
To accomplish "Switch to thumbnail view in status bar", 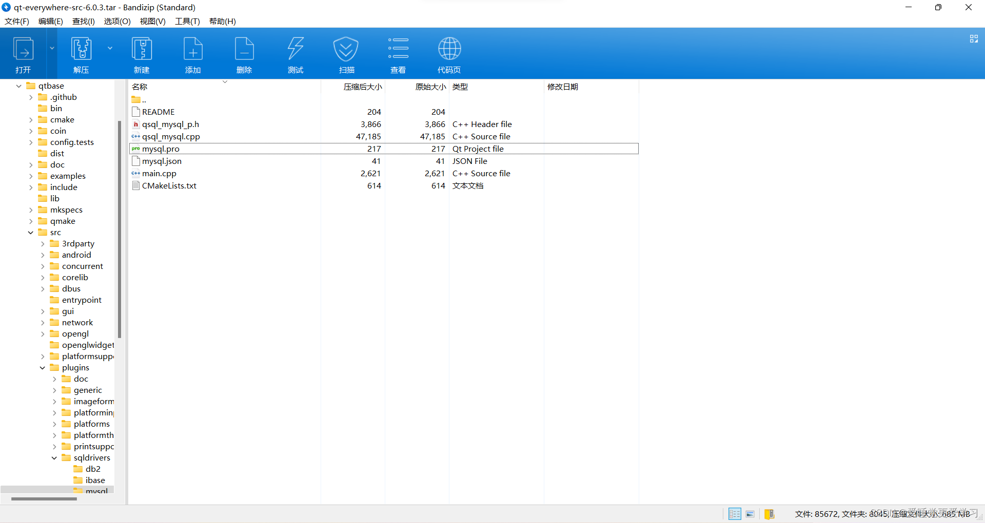I will (x=750, y=514).
